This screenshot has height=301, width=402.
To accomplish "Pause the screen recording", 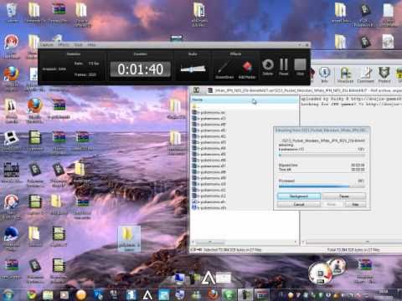I will pos(284,67).
